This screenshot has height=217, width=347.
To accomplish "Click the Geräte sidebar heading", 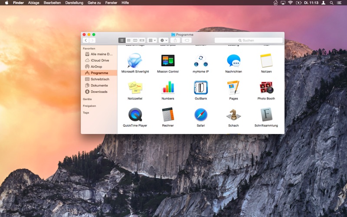I will pos(87,99).
